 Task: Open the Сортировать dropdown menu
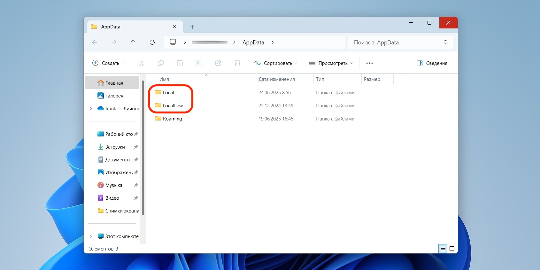pyautogui.click(x=276, y=63)
